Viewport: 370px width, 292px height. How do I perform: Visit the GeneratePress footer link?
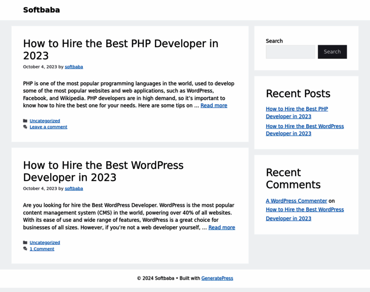tap(217, 278)
